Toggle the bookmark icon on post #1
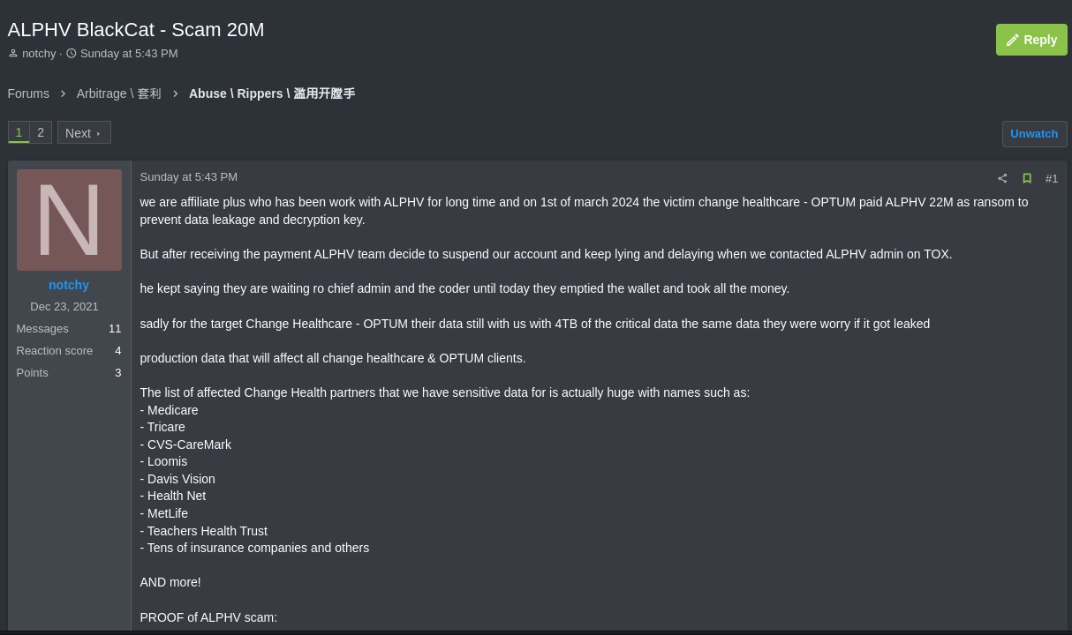Screen dimensions: 1072x635 (x=1027, y=178)
